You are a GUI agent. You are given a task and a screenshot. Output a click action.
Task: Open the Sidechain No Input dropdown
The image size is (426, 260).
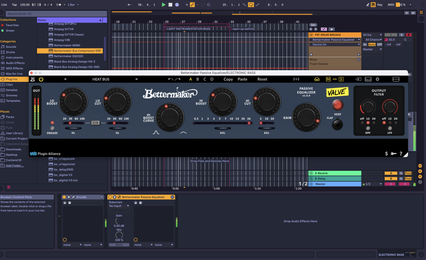[x=119, y=206]
